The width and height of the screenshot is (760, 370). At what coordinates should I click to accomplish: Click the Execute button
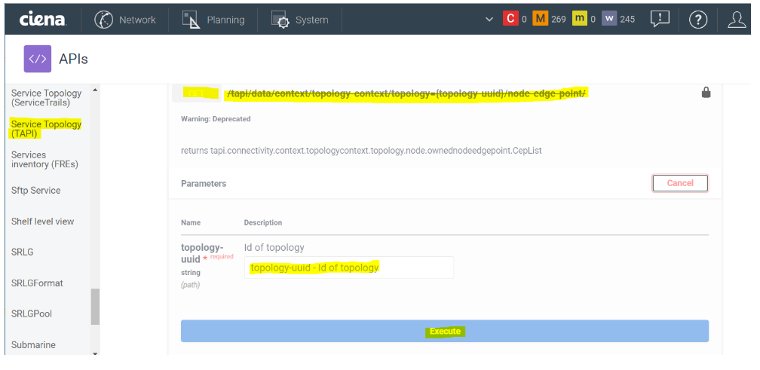pyautogui.click(x=445, y=331)
